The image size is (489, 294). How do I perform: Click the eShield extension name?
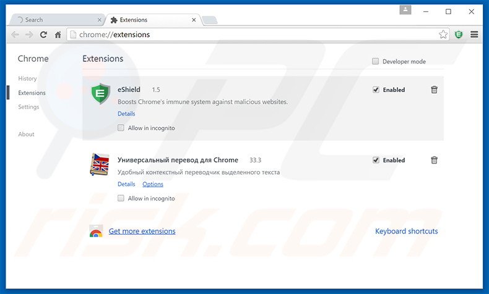click(129, 90)
